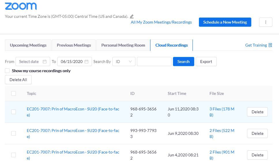Open the 2 Files (522 MB) link

pos(222,133)
